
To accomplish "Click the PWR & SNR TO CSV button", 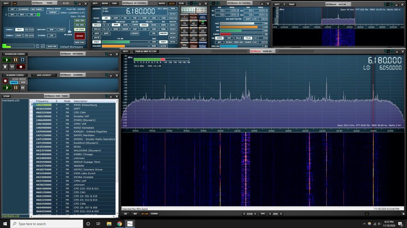I will 145,51.
